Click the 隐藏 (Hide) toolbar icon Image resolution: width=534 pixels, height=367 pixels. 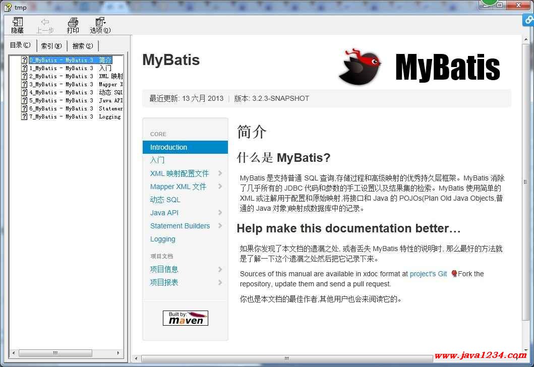pyautogui.click(x=17, y=25)
